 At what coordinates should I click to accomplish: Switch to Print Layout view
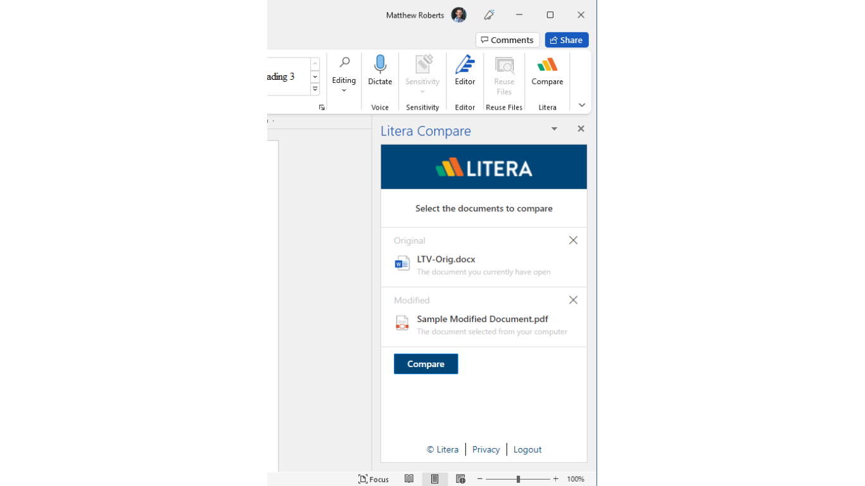434,479
